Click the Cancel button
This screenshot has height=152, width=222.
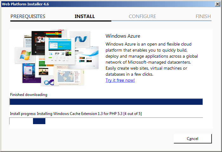tap(193, 139)
